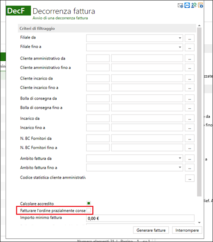The width and height of the screenshot is (213, 242).
Task: Open lookup for Codice statistica cliente amministrativo
Action: coord(190,178)
